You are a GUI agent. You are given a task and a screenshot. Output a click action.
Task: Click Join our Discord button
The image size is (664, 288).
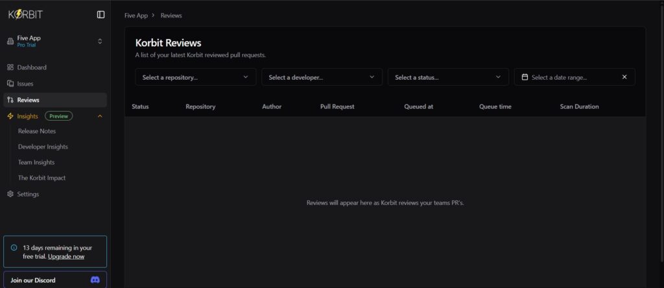pyautogui.click(x=55, y=280)
